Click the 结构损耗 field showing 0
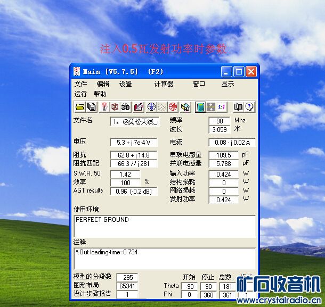This screenshot has width=325, height=307. 223,183
